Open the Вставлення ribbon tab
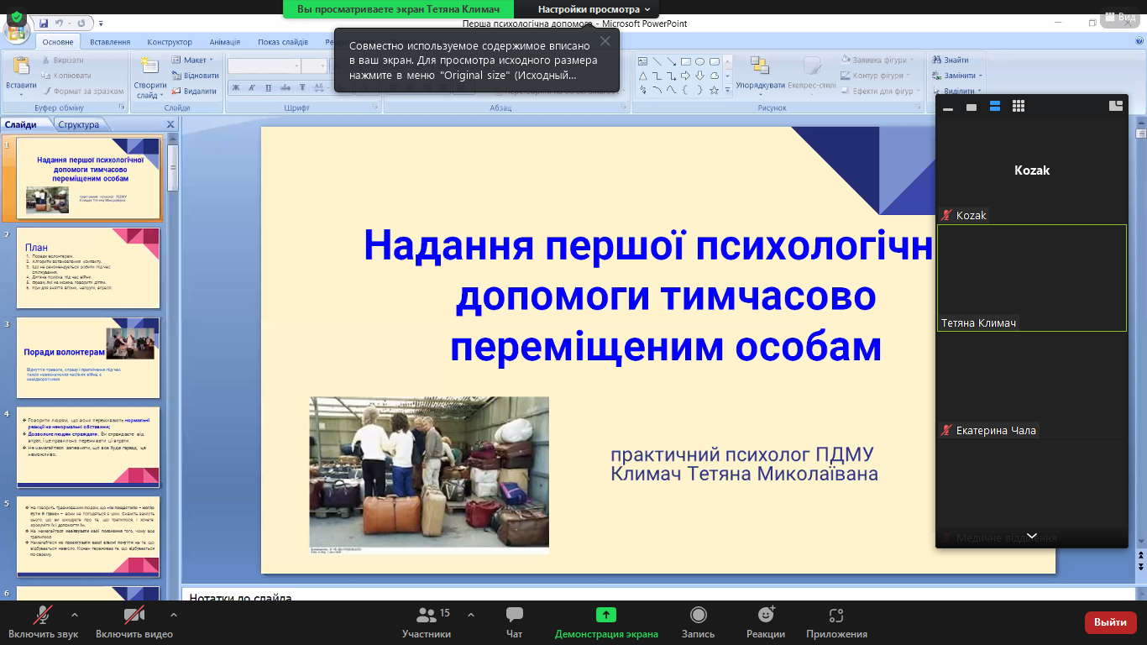This screenshot has width=1147, height=645. click(110, 42)
